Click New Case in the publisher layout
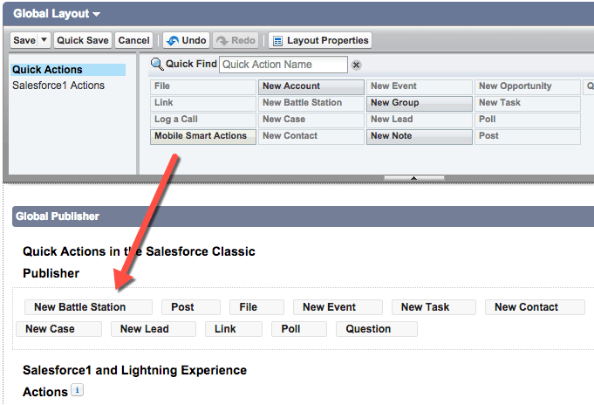This screenshot has width=594, height=405. (58, 329)
